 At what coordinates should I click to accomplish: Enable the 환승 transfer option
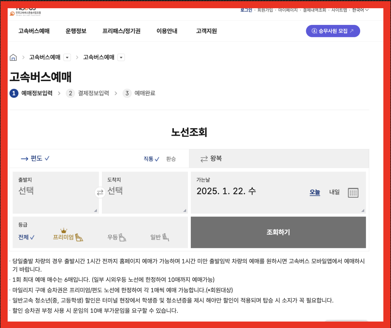[171, 159]
